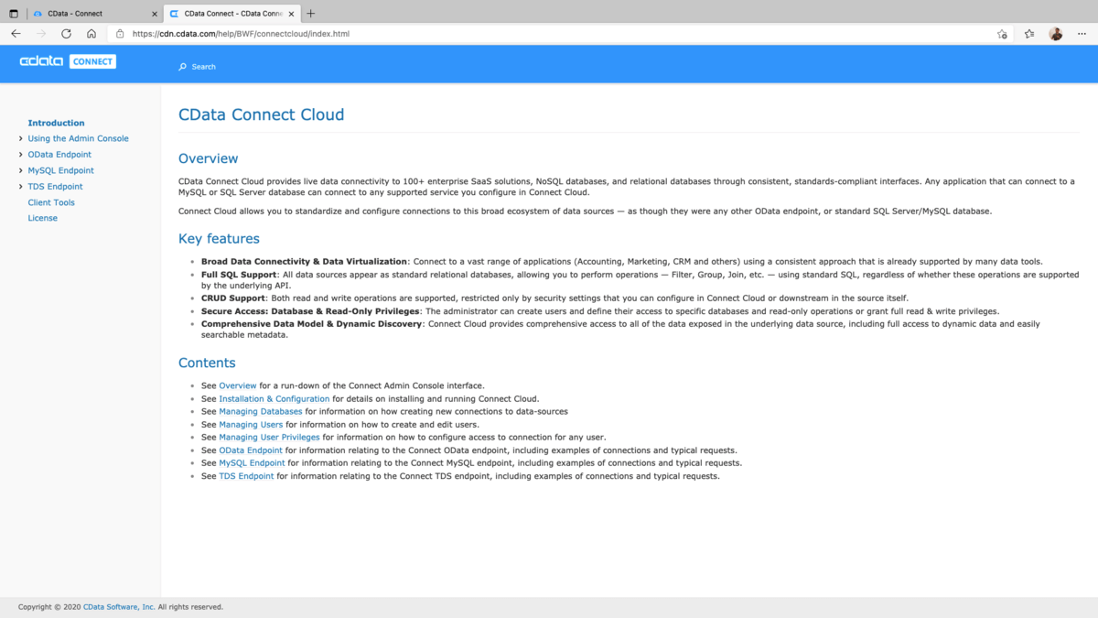Open the favorites list icon
Viewport: 1098px width, 618px height.
point(1029,34)
